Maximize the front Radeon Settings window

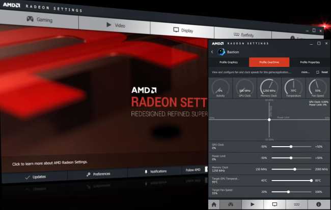coord(319,43)
